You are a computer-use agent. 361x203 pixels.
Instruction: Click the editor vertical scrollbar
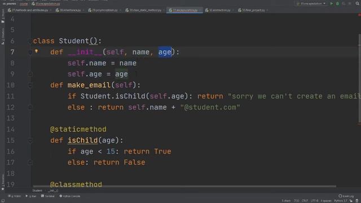tap(359, 78)
